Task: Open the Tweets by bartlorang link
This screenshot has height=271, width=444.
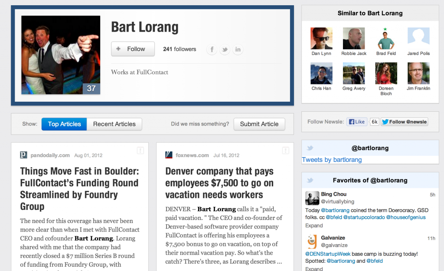Action: pos(332,160)
